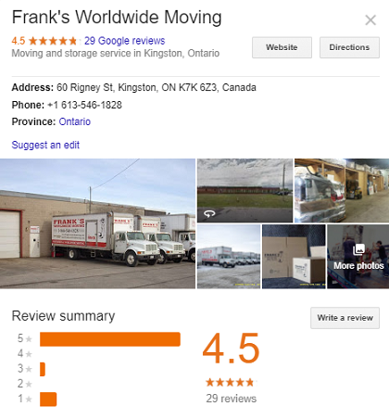Click the stars under the 4.5 score
This screenshot has width=389, height=419.
click(230, 382)
